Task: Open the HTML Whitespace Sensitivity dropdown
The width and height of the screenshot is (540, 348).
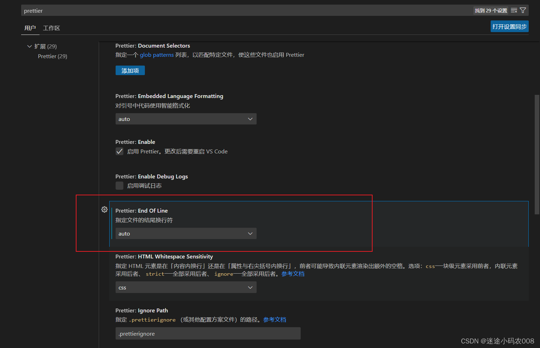Action: 186,287
